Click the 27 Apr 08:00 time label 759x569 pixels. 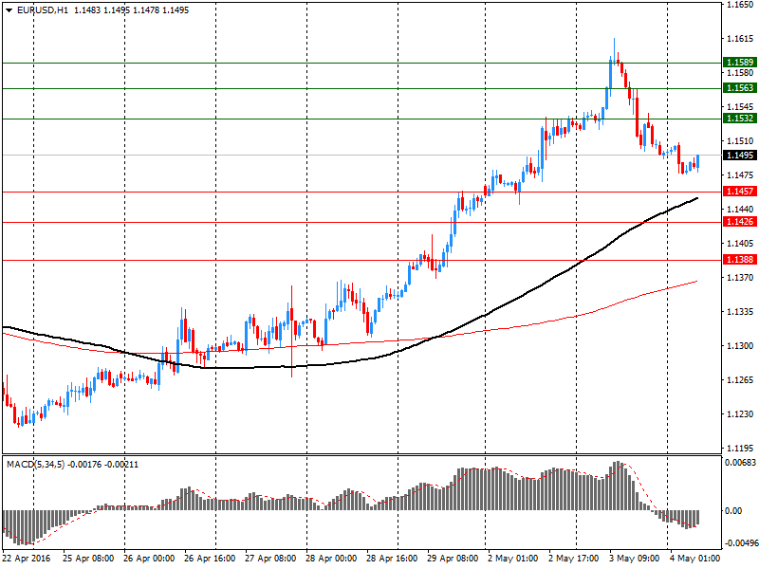point(270,559)
